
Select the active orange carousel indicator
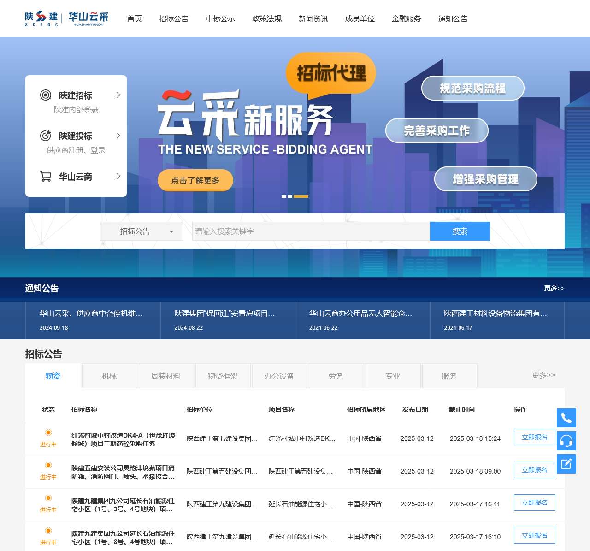pos(301,196)
